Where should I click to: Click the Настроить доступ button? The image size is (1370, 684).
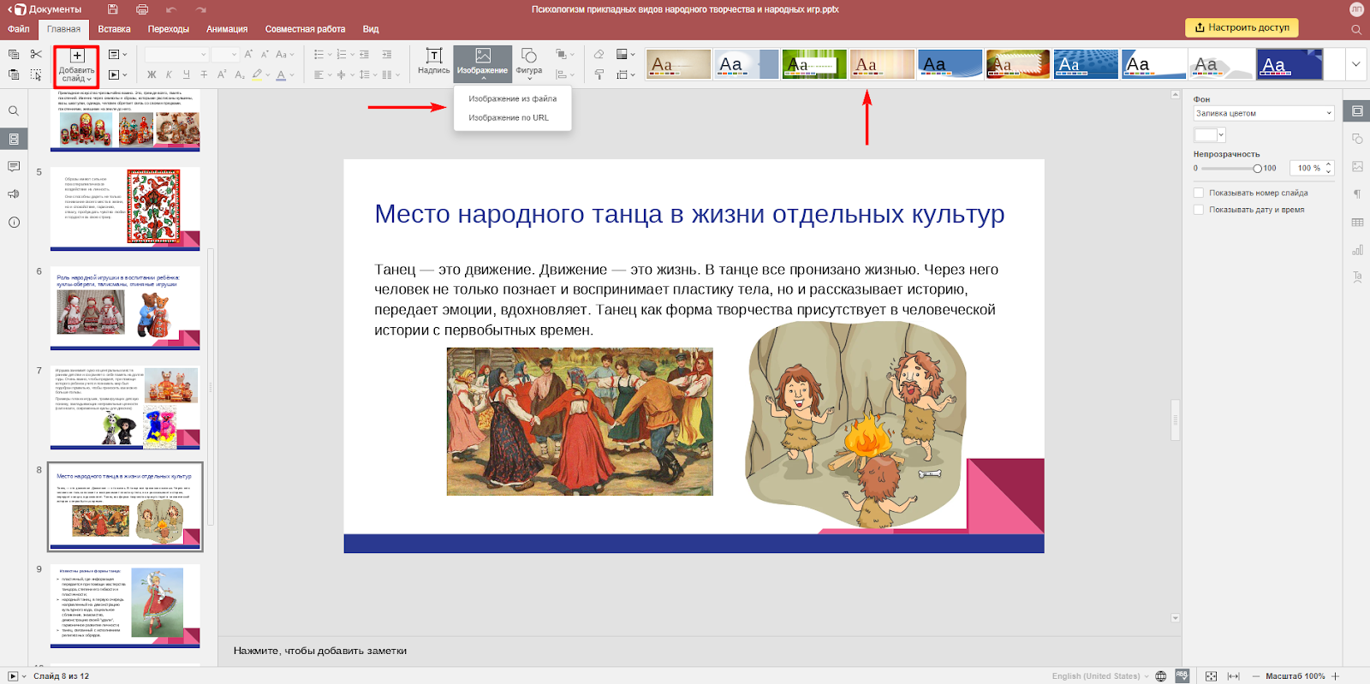[x=1242, y=27]
